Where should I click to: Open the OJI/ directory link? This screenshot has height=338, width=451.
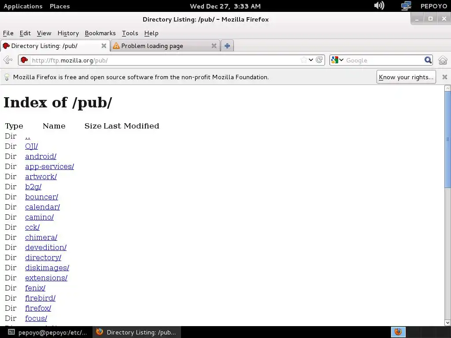tap(31, 146)
